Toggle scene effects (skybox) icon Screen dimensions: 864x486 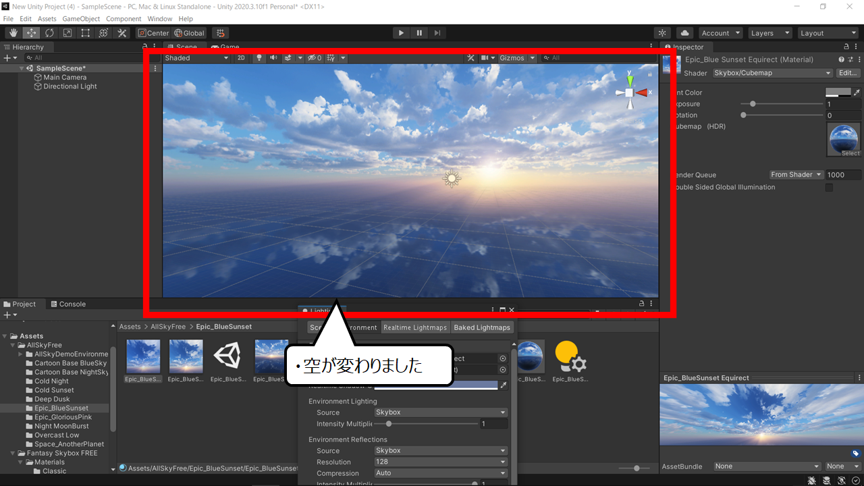point(288,58)
